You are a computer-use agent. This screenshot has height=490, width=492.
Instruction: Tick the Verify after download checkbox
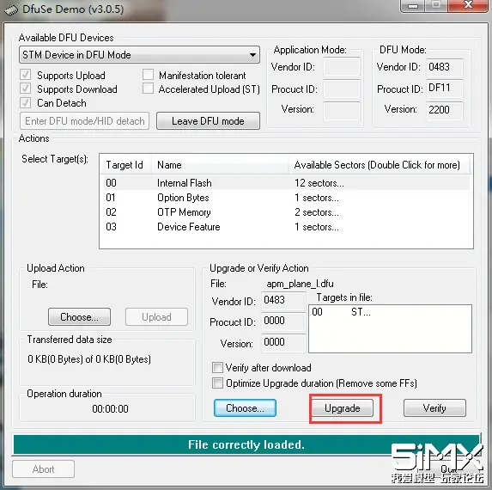217,368
